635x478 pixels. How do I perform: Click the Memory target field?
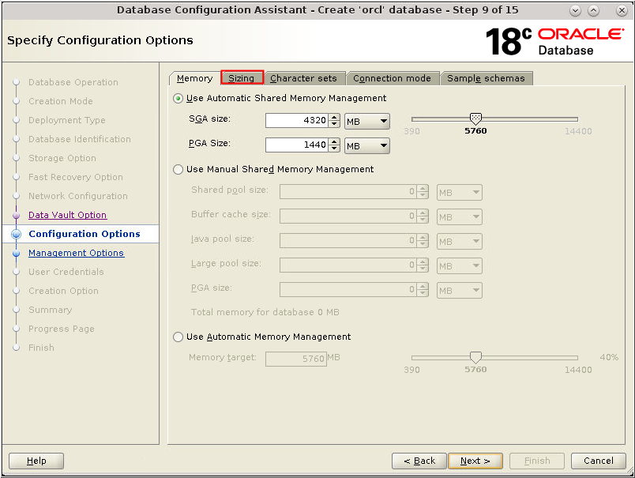tap(296, 359)
